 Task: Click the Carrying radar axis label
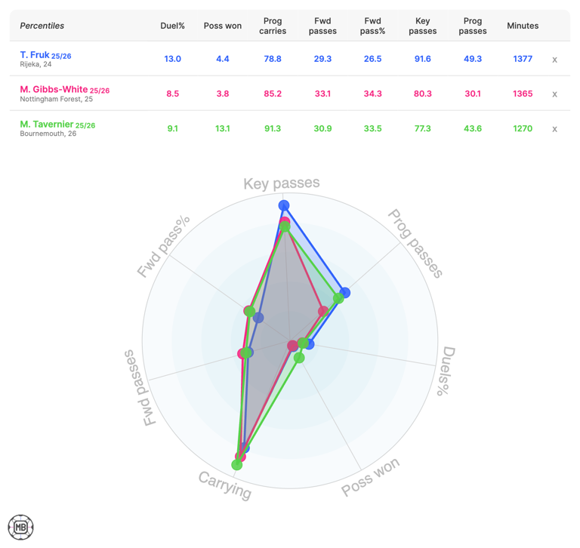(x=225, y=485)
